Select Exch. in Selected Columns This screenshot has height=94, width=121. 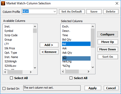tap(65, 26)
